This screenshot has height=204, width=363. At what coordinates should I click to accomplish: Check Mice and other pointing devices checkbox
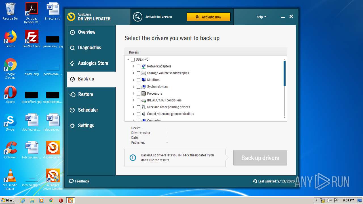tap(138, 107)
